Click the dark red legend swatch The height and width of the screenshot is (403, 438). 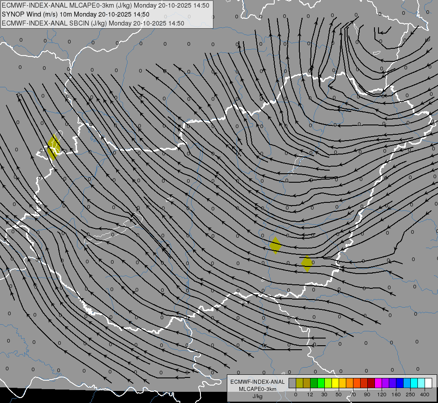pos(371,383)
